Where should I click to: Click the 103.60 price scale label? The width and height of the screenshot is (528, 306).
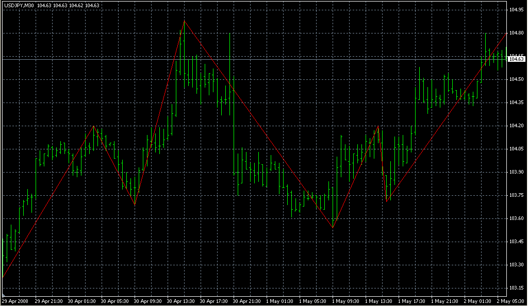tap(516, 218)
